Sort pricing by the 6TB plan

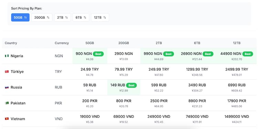[x=81, y=18]
